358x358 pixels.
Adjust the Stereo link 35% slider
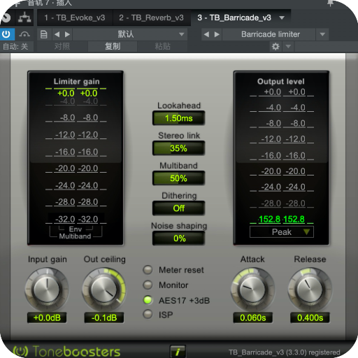(x=179, y=148)
